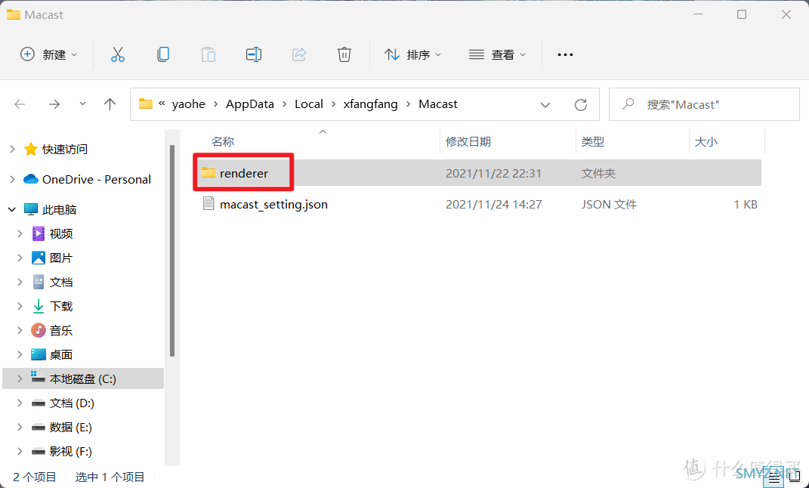Click yaohe in the address path
Screen dimensions: 809x488
coord(188,104)
